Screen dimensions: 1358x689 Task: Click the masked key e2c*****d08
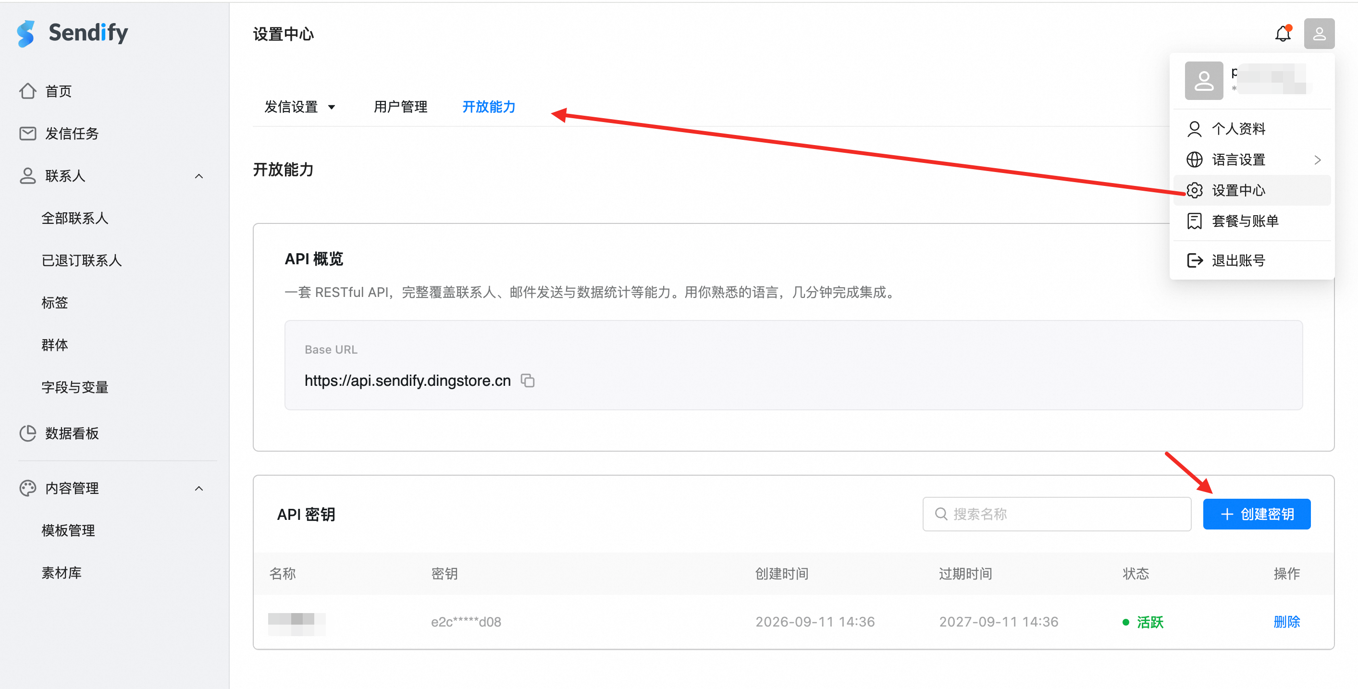[x=466, y=622]
